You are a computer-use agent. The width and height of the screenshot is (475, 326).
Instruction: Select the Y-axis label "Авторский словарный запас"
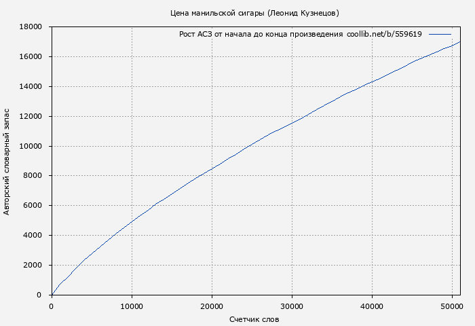pyautogui.click(x=7, y=161)
